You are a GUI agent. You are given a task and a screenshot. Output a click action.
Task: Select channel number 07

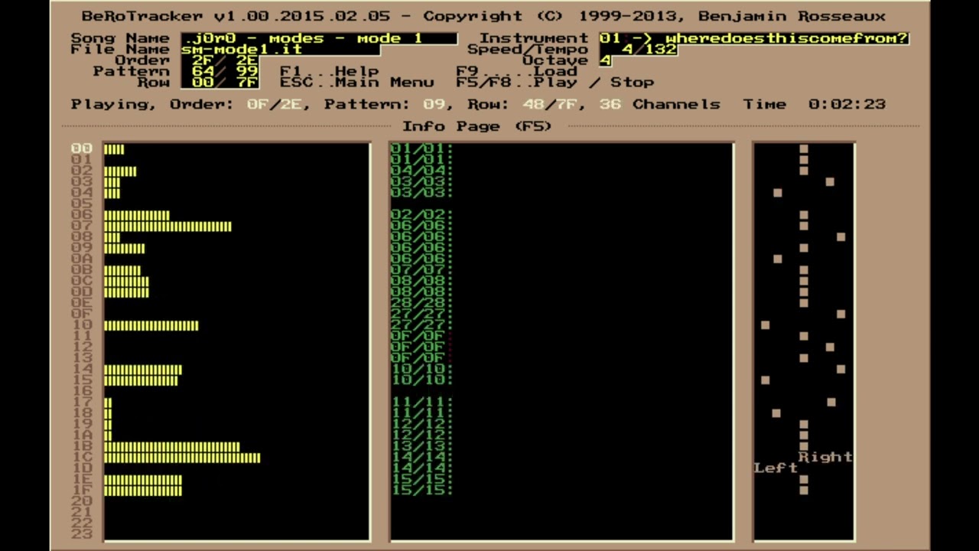coord(82,226)
